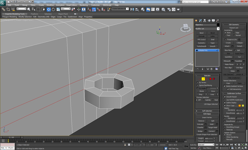248x150 pixels.
Task: Open the Create command panel tab
Action: [x=196, y=20]
